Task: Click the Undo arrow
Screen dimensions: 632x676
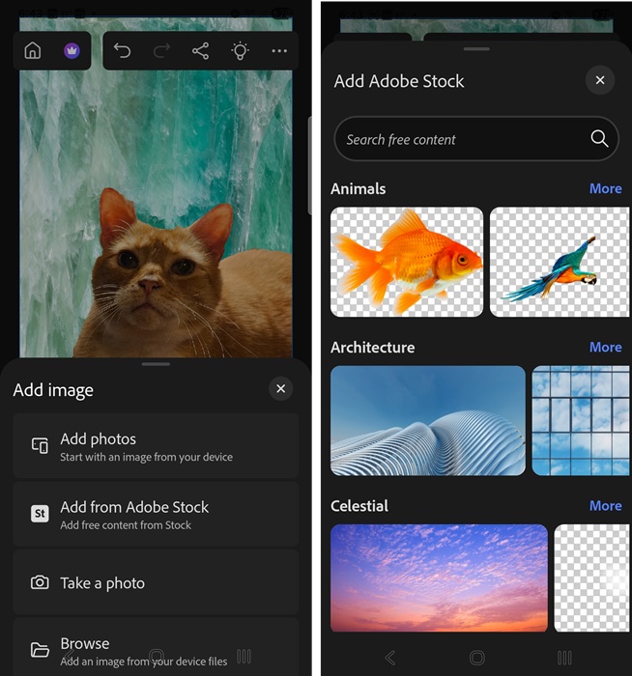Action: coord(122,51)
